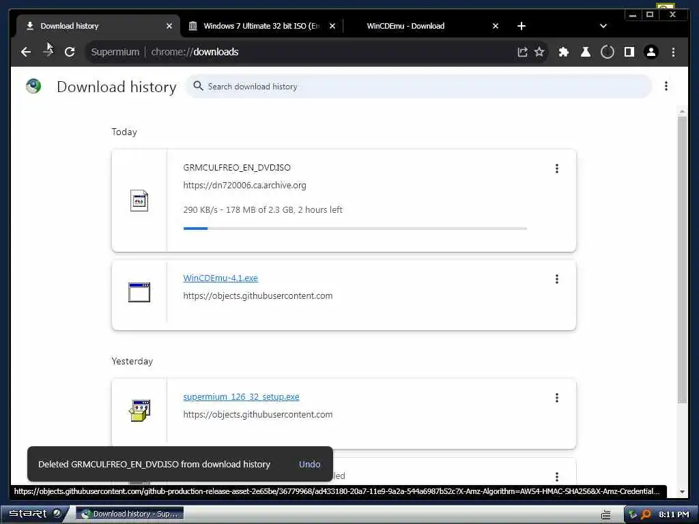
Task: Open more actions for the partially hidden download
Action: [x=557, y=477]
